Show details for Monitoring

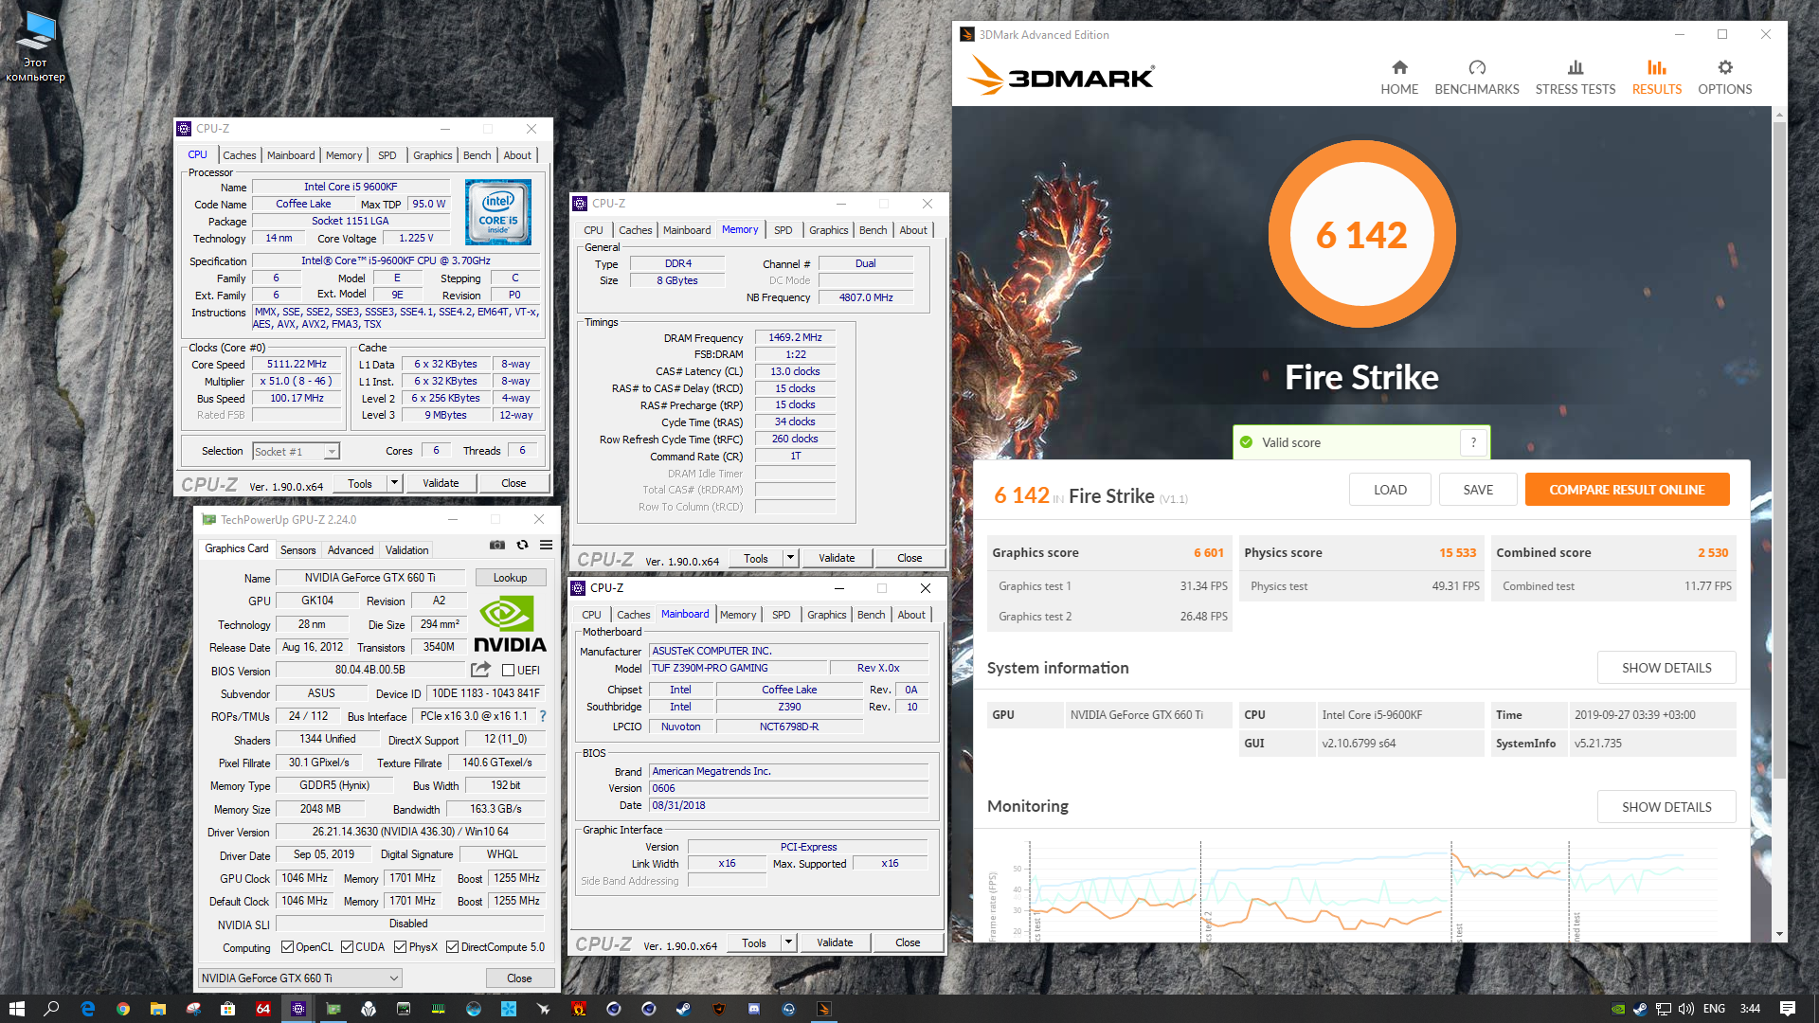coord(1666,807)
